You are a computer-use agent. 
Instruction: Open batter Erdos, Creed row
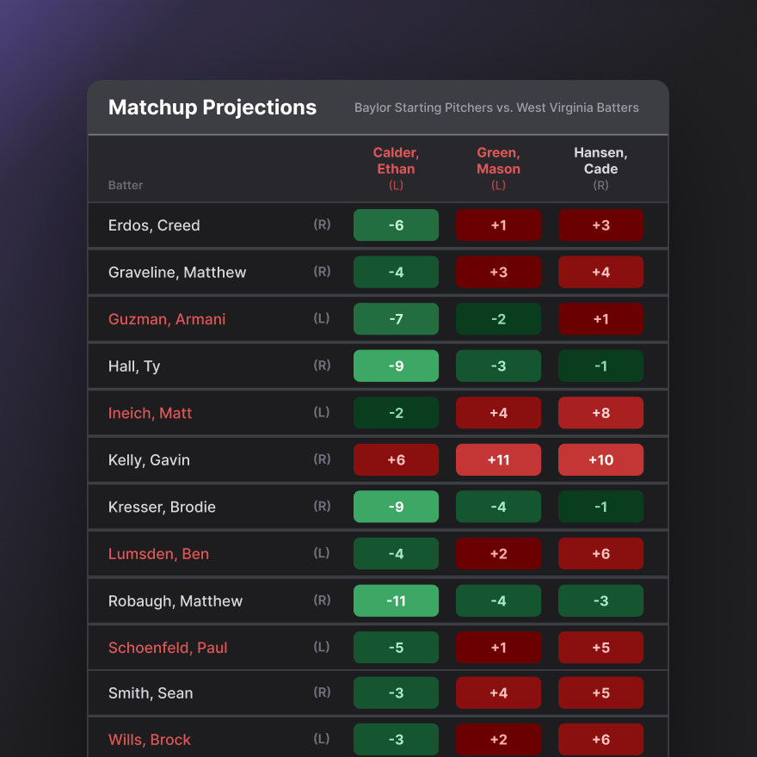[x=154, y=225]
